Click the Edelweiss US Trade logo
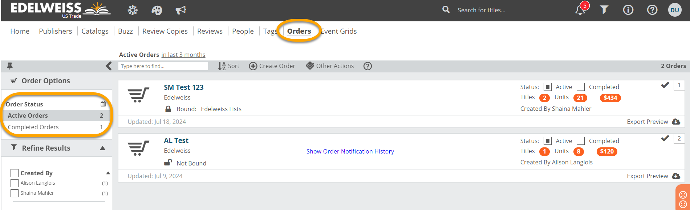690x210 pixels. 61,9
